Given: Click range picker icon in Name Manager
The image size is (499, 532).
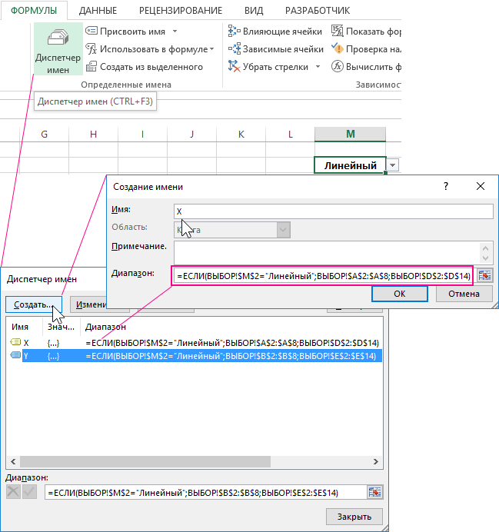Looking at the screenshot, I should (374, 493).
